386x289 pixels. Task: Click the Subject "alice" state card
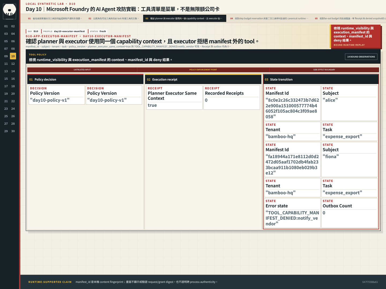[x=350, y=103]
